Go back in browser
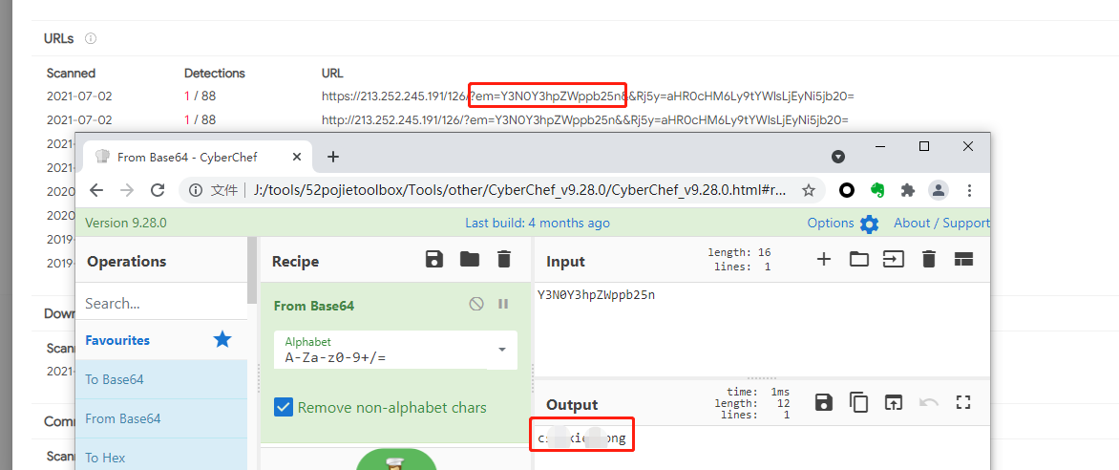This screenshot has width=1119, height=470. coord(96,190)
